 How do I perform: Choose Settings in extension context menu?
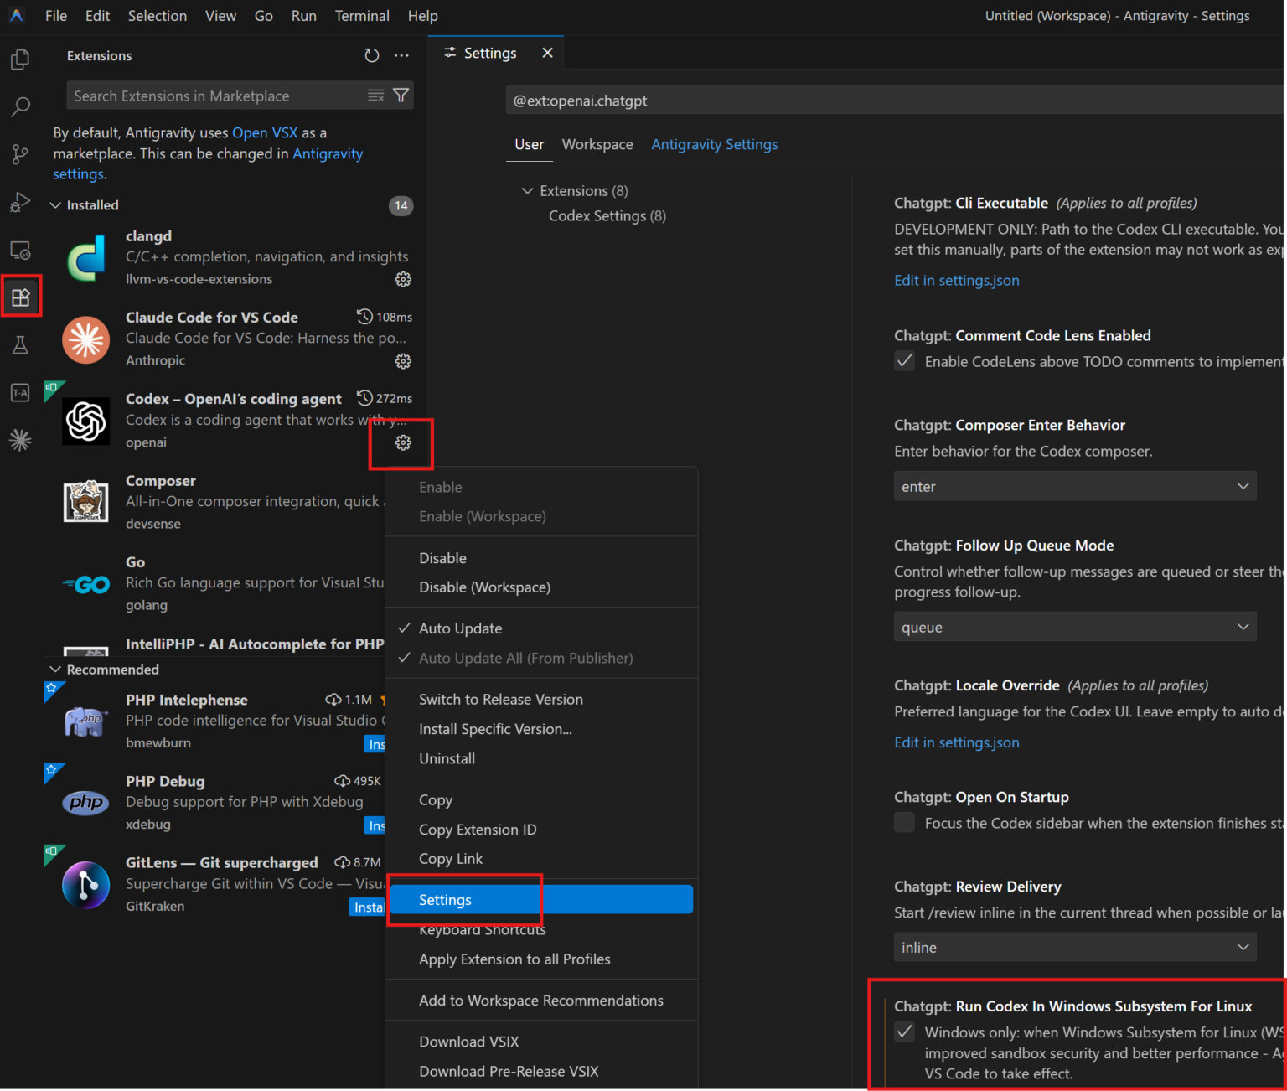pos(541,900)
